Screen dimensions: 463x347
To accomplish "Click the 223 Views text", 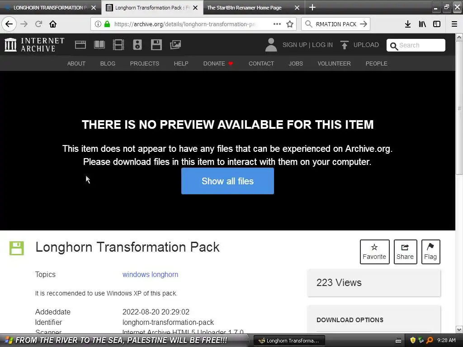I will [339, 282].
